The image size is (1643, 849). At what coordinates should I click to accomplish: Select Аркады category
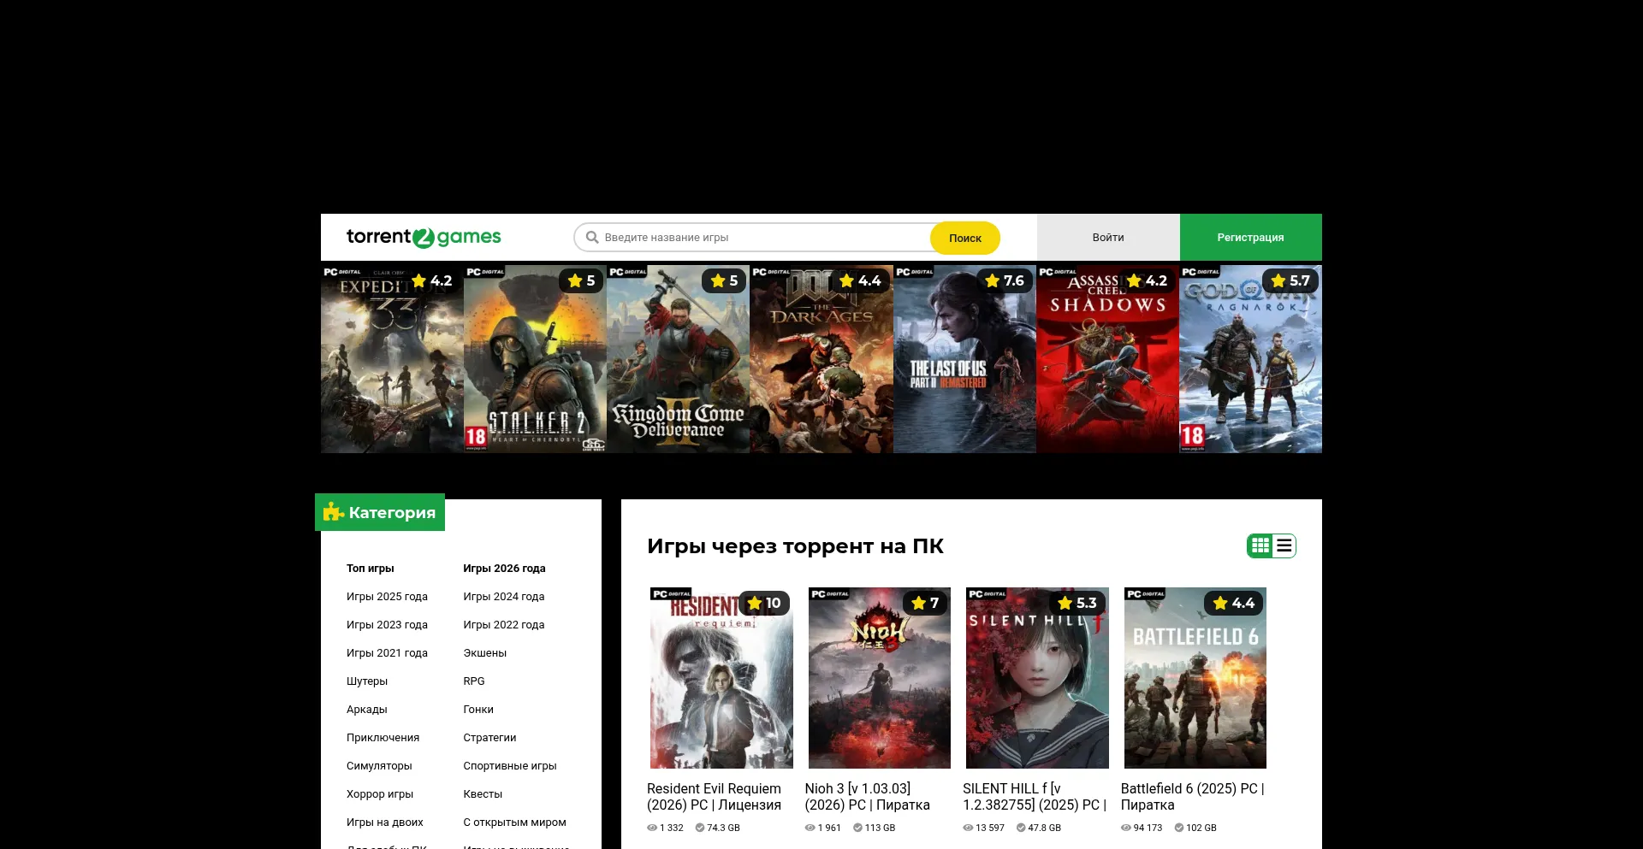pyautogui.click(x=367, y=710)
